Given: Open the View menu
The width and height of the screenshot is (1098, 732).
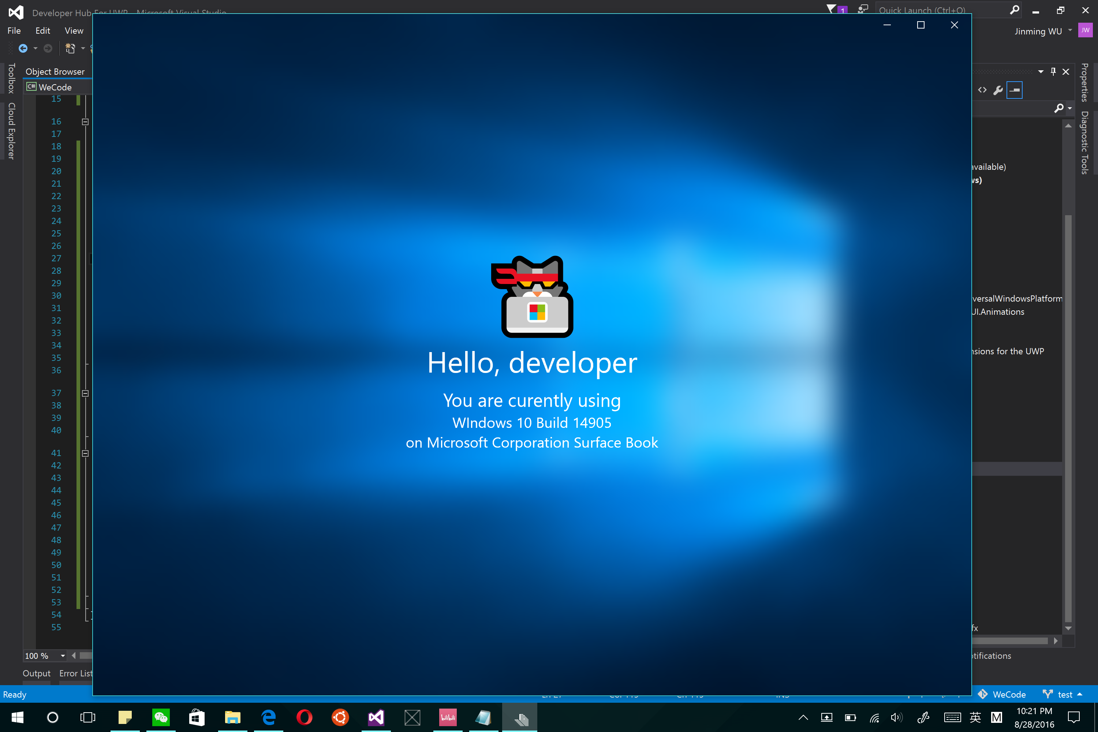Looking at the screenshot, I should click(x=74, y=30).
